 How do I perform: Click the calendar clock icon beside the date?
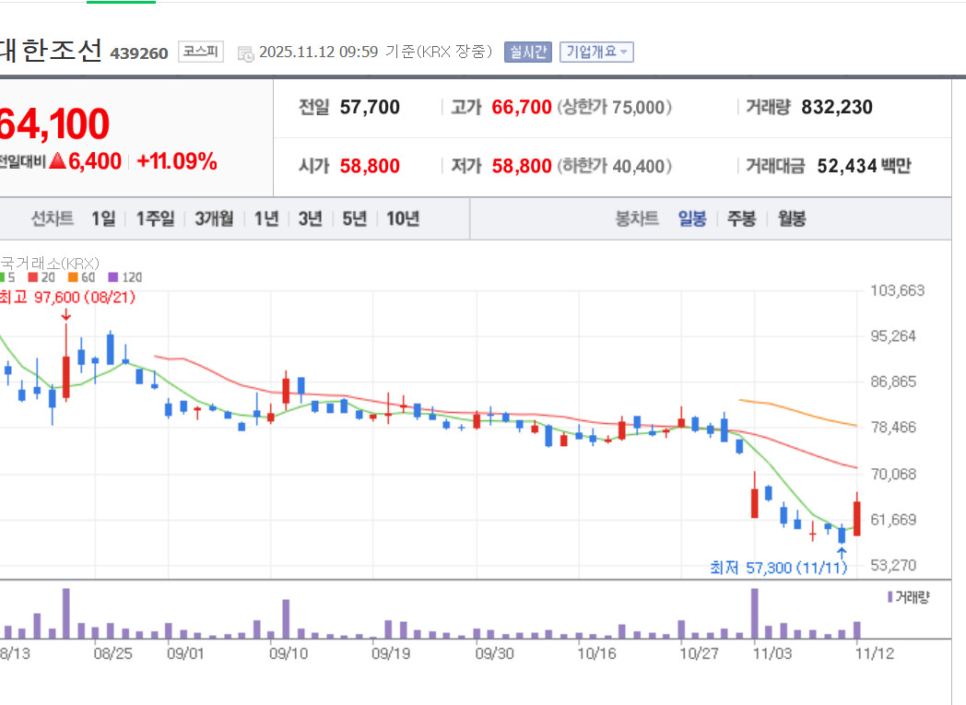(x=245, y=53)
